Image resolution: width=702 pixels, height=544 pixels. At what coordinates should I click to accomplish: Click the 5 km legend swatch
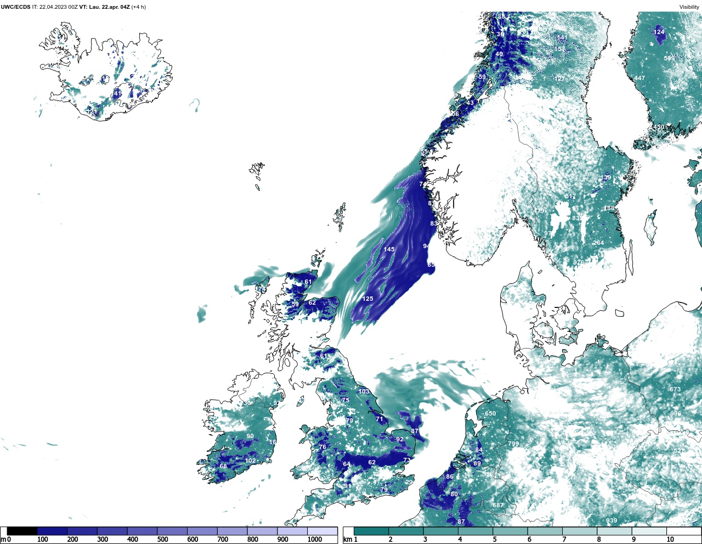510,531
